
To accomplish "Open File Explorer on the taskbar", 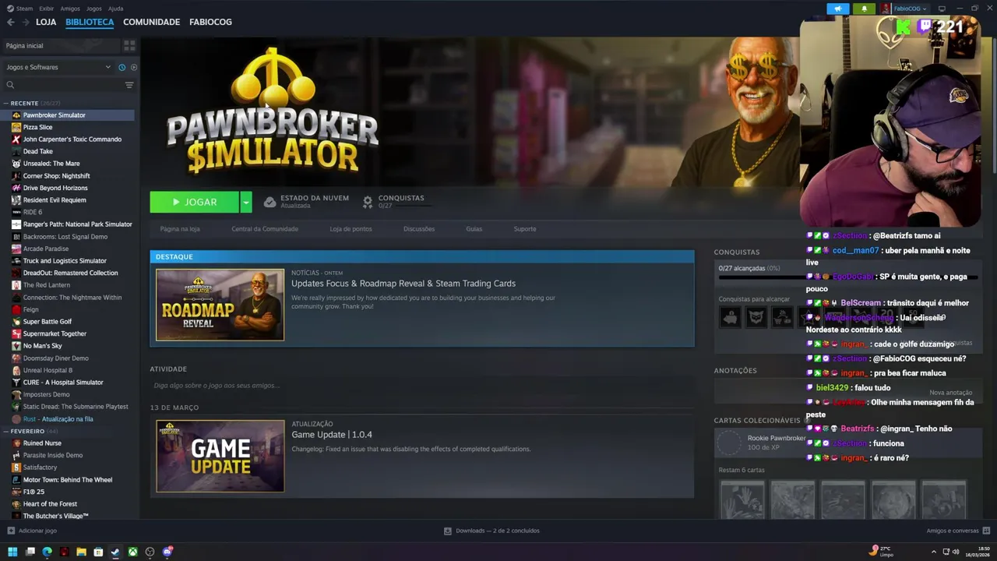I will pos(81,552).
